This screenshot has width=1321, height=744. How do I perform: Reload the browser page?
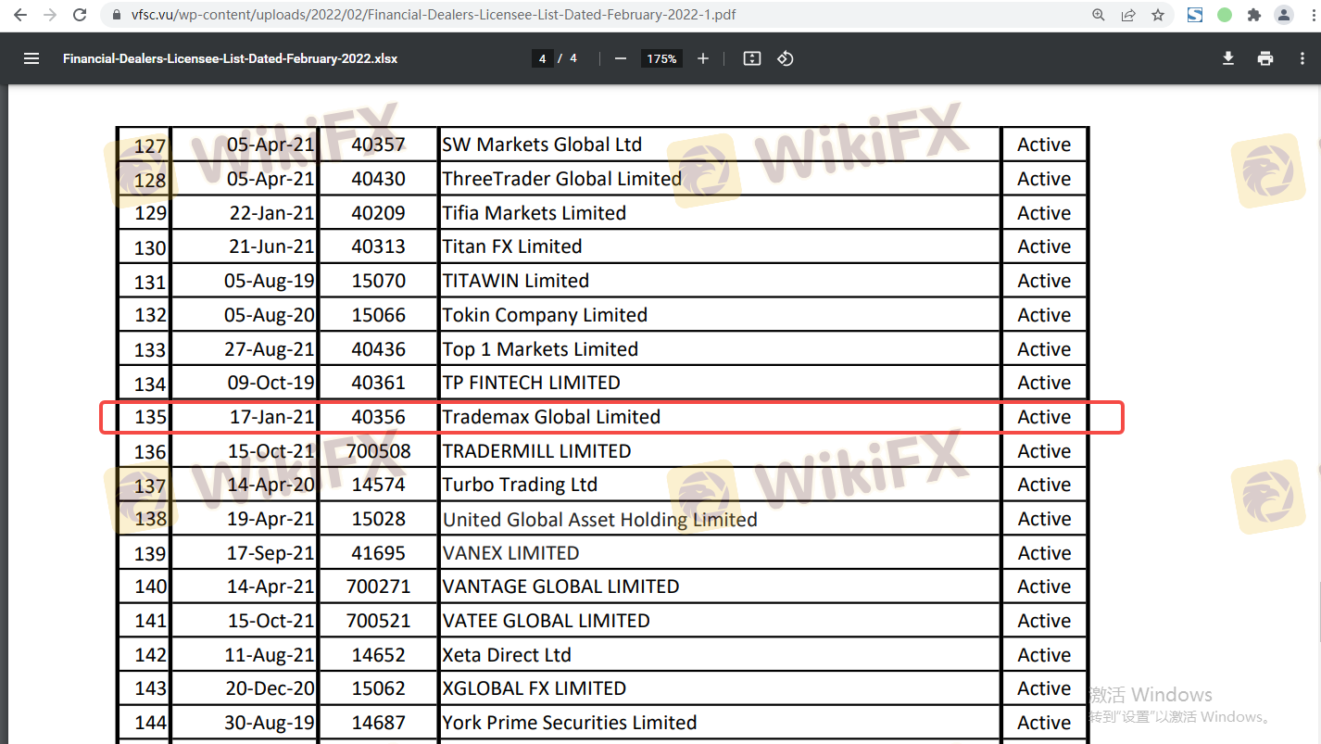81,15
